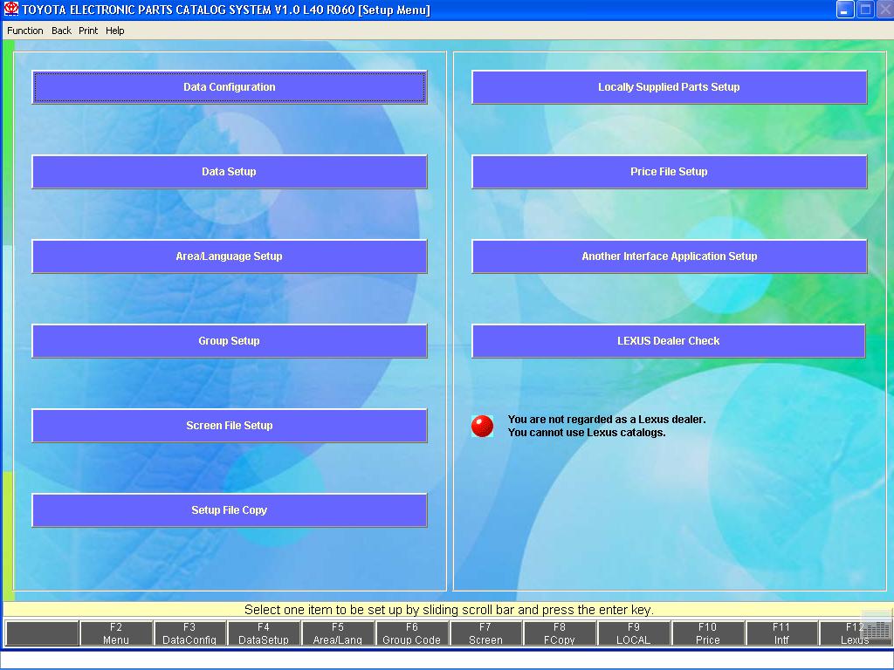Click the red Lexus dealer status indicator
The image size is (894, 670).
click(482, 426)
